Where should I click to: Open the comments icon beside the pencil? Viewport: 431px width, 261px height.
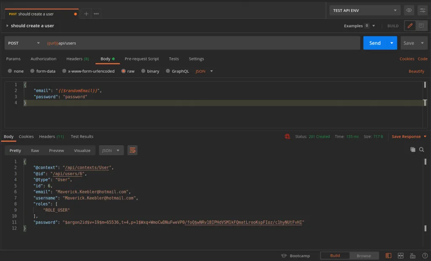(421, 26)
